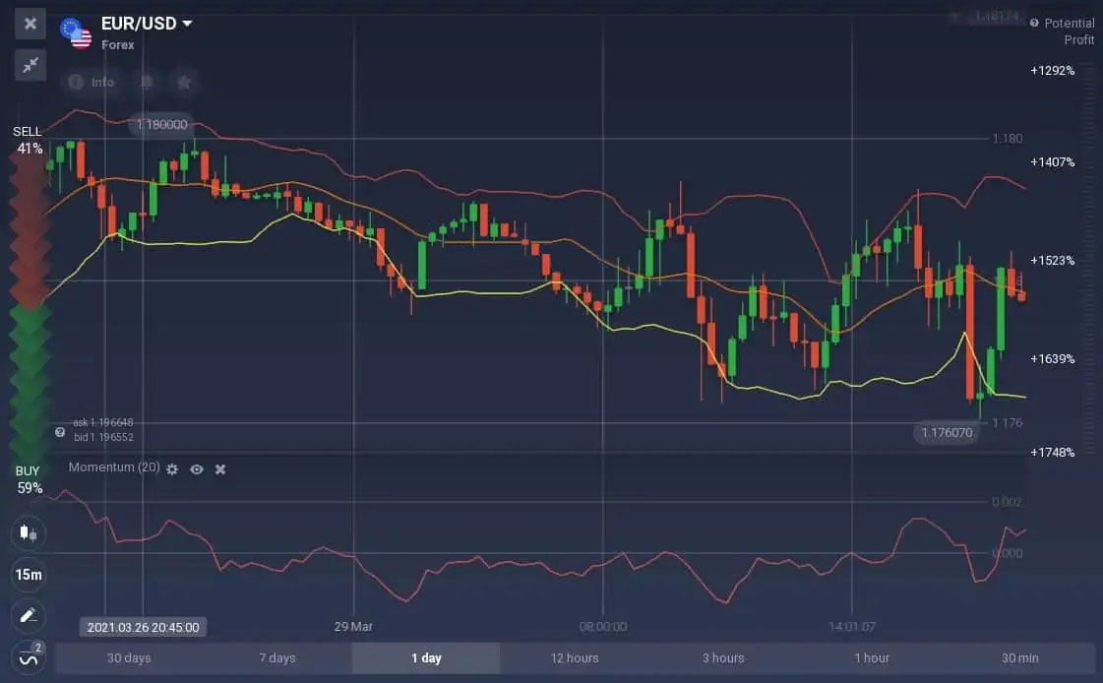Click the Potential Profit info label
This screenshot has height=683, width=1103.
[x=1063, y=31]
